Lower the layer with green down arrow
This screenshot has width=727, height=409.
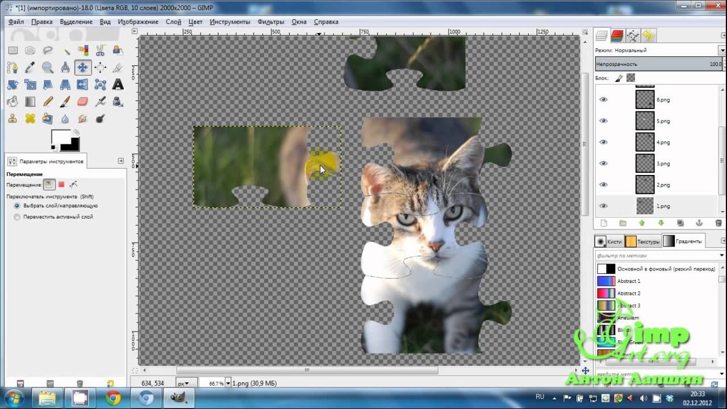point(661,223)
